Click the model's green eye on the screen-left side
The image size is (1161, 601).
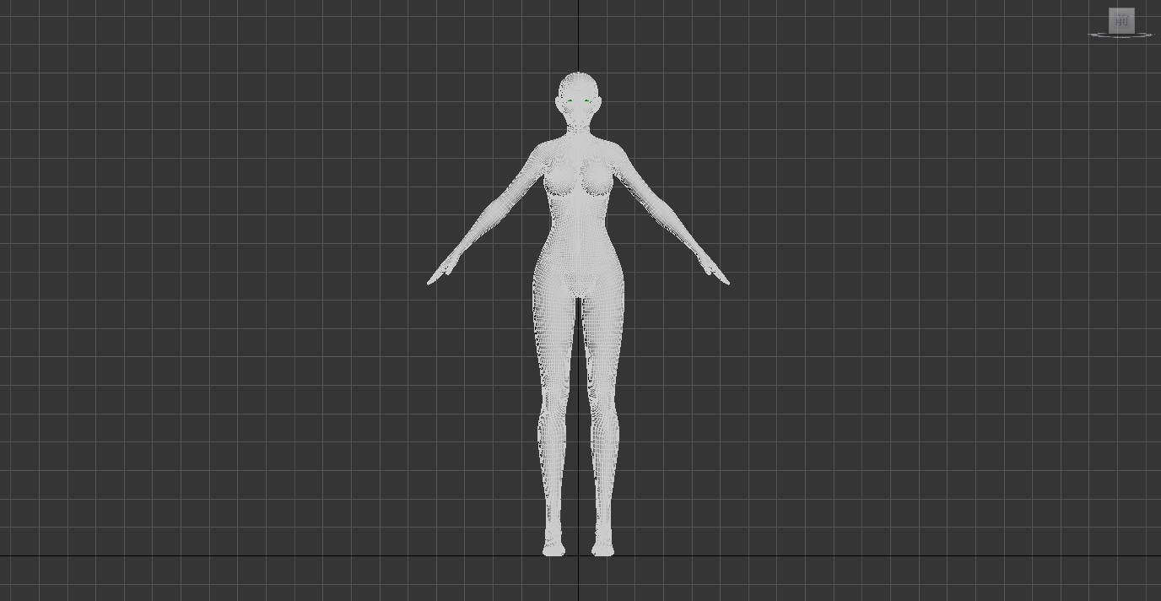coord(570,102)
